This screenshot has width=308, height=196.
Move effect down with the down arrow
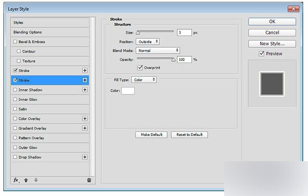(36, 180)
